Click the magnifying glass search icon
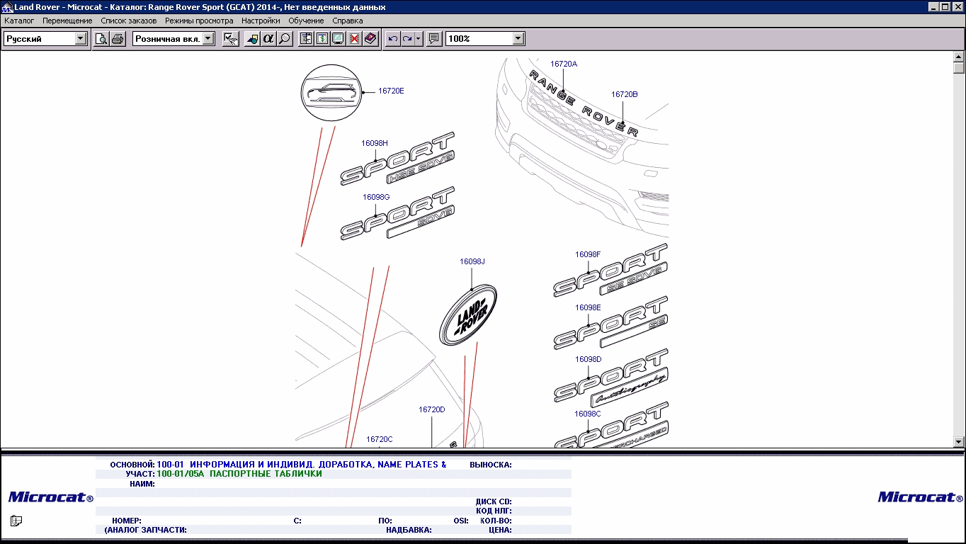This screenshot has height=544, width=966. point(285,39)
